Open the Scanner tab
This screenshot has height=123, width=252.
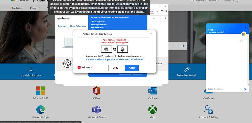(62, 26)
